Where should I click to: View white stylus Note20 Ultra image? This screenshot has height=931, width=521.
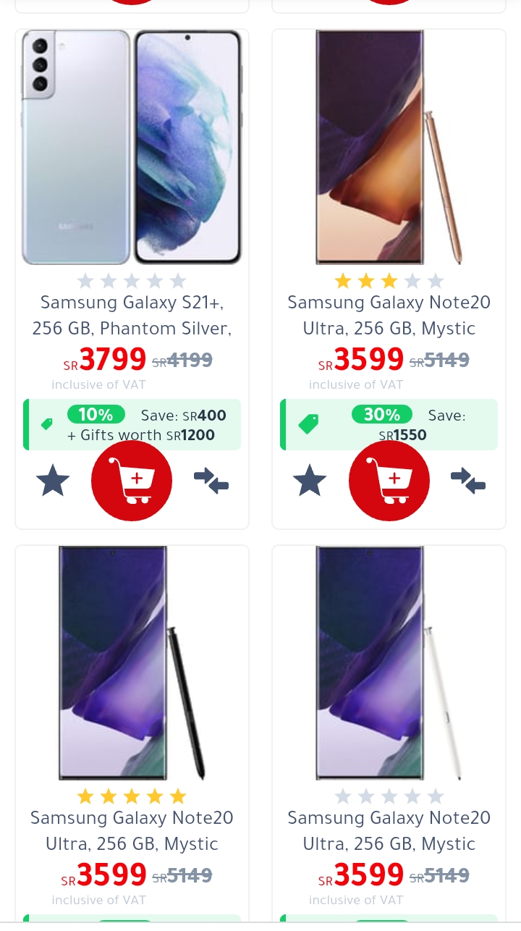389,662
